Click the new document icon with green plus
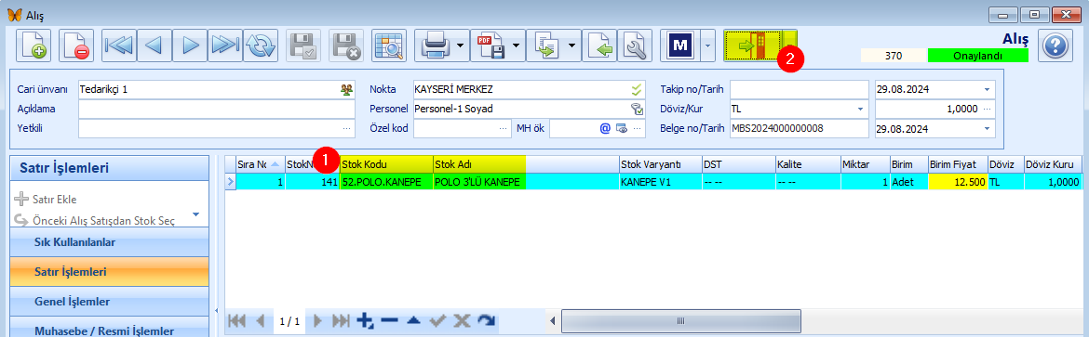Viewport: 1089px width, 337px height. point(33,46)
